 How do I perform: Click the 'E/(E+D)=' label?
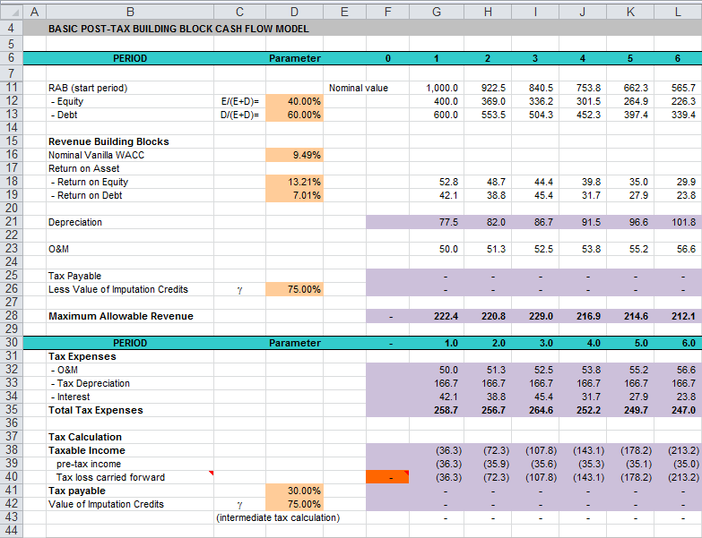pos(240,102)
